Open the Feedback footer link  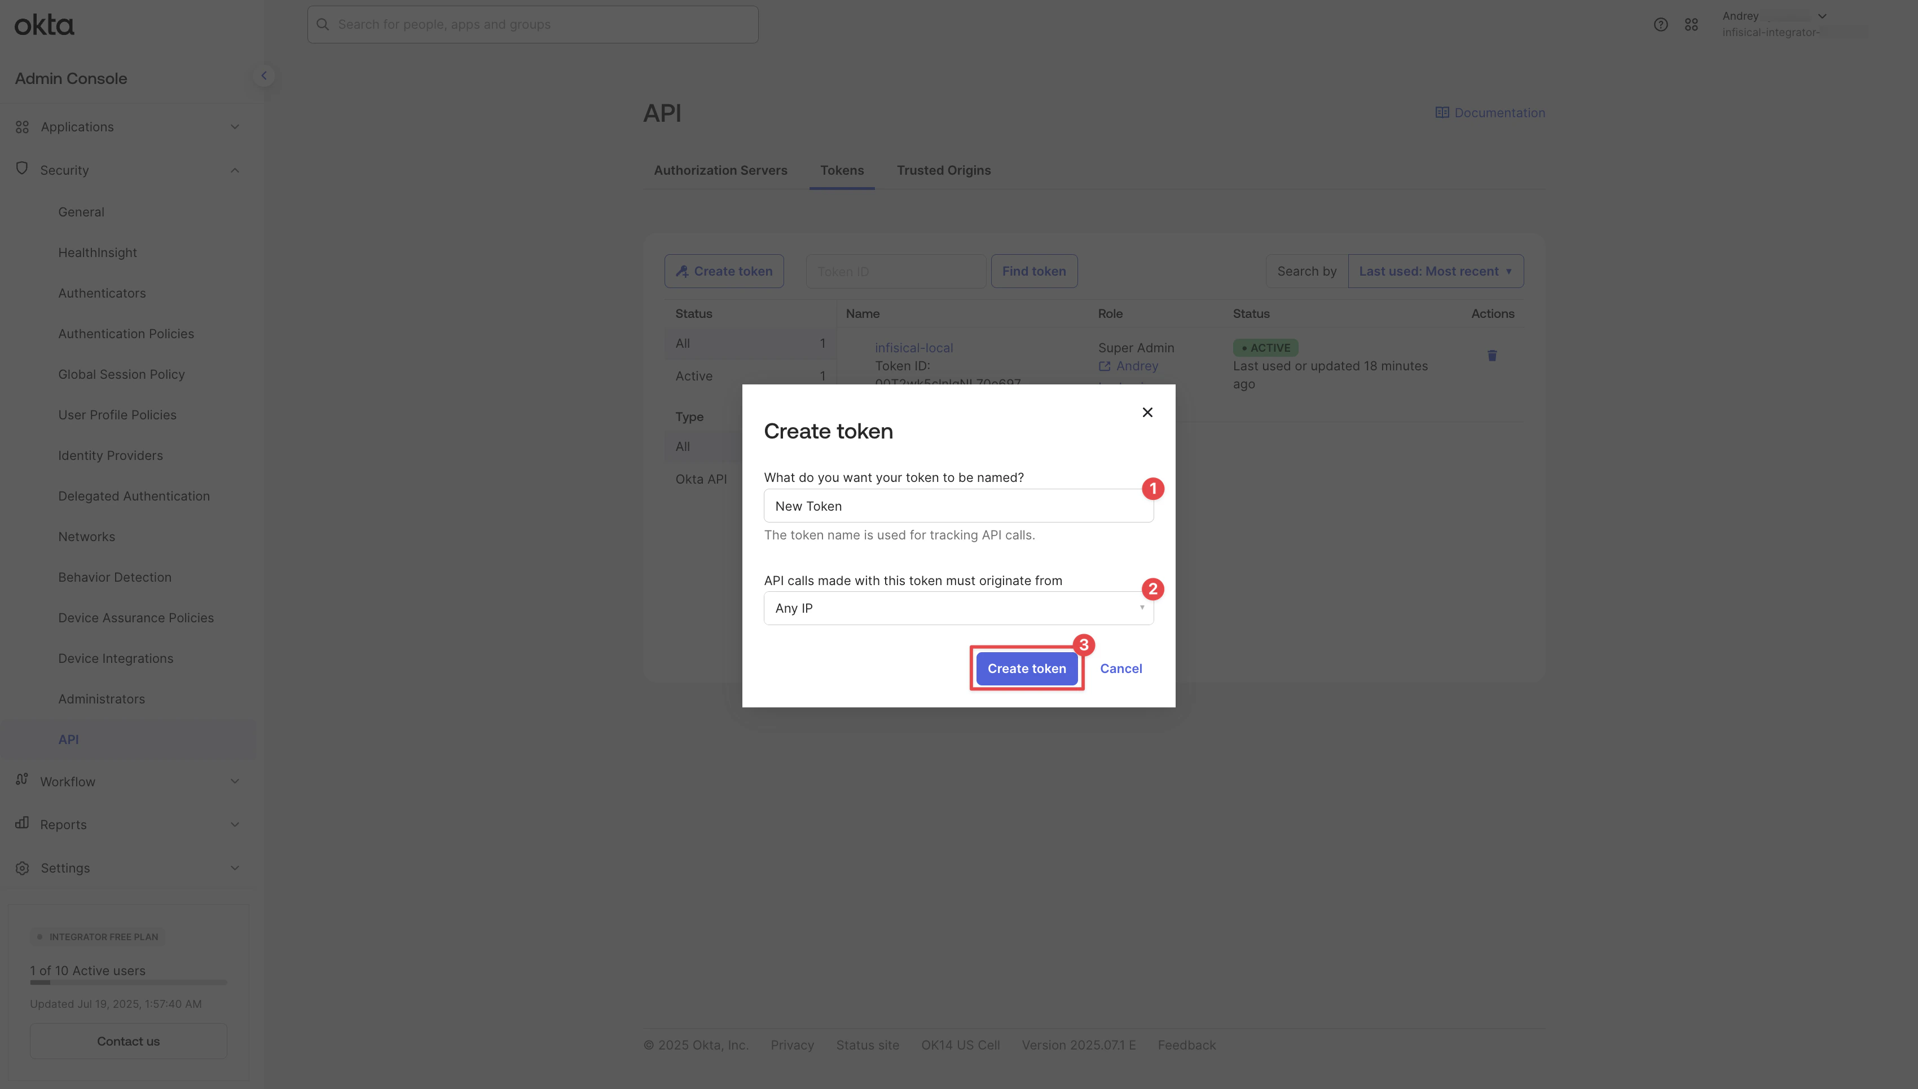(1186, 1045)
